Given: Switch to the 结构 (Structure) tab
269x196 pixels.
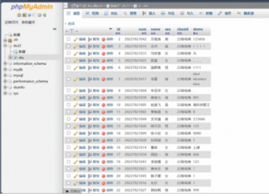Looking at the screenshot, I should 92,13.
